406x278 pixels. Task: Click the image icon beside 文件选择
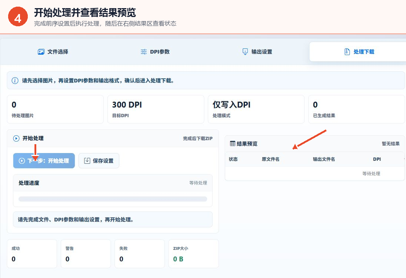41,52
